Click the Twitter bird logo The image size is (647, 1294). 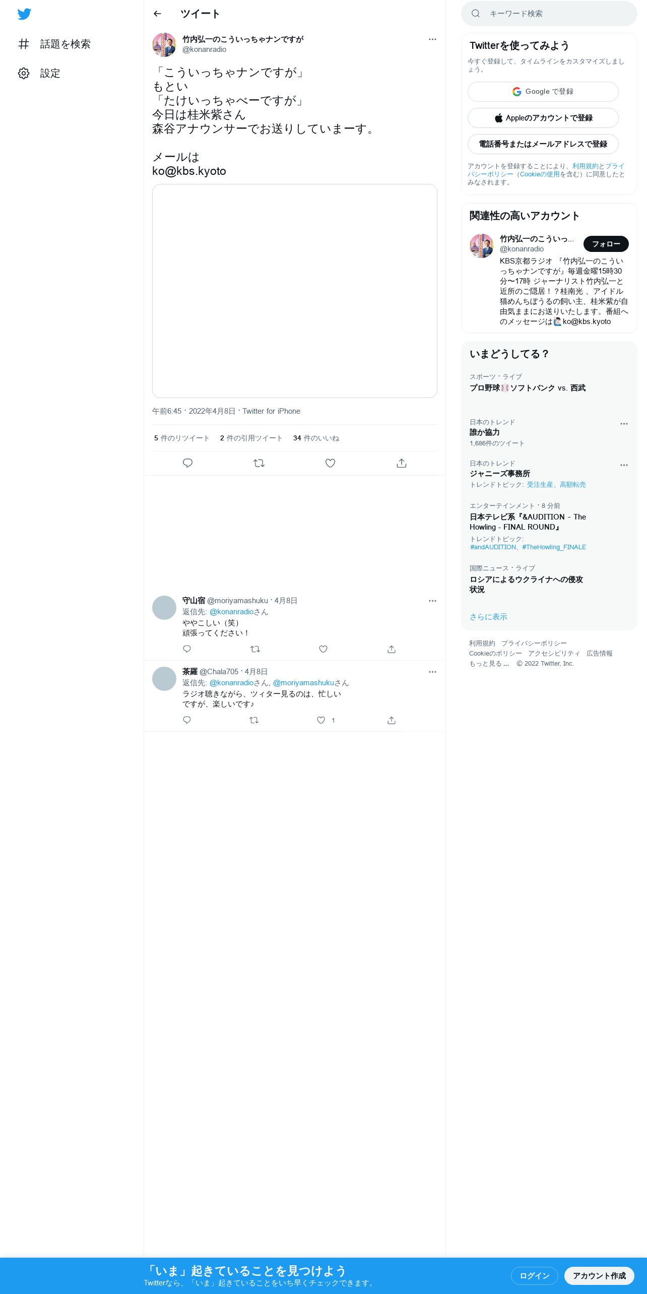(24, 14)
